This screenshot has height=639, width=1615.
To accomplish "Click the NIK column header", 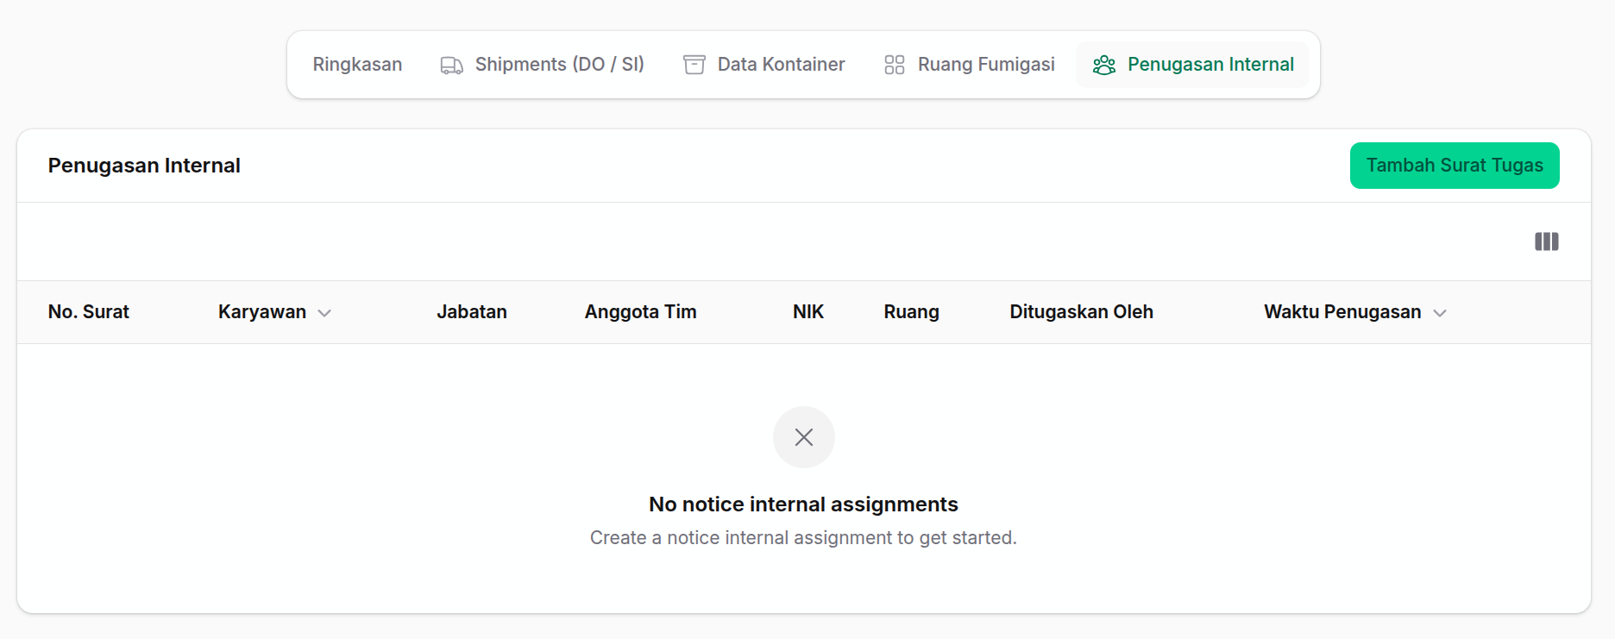I will [x=808, y=312].
